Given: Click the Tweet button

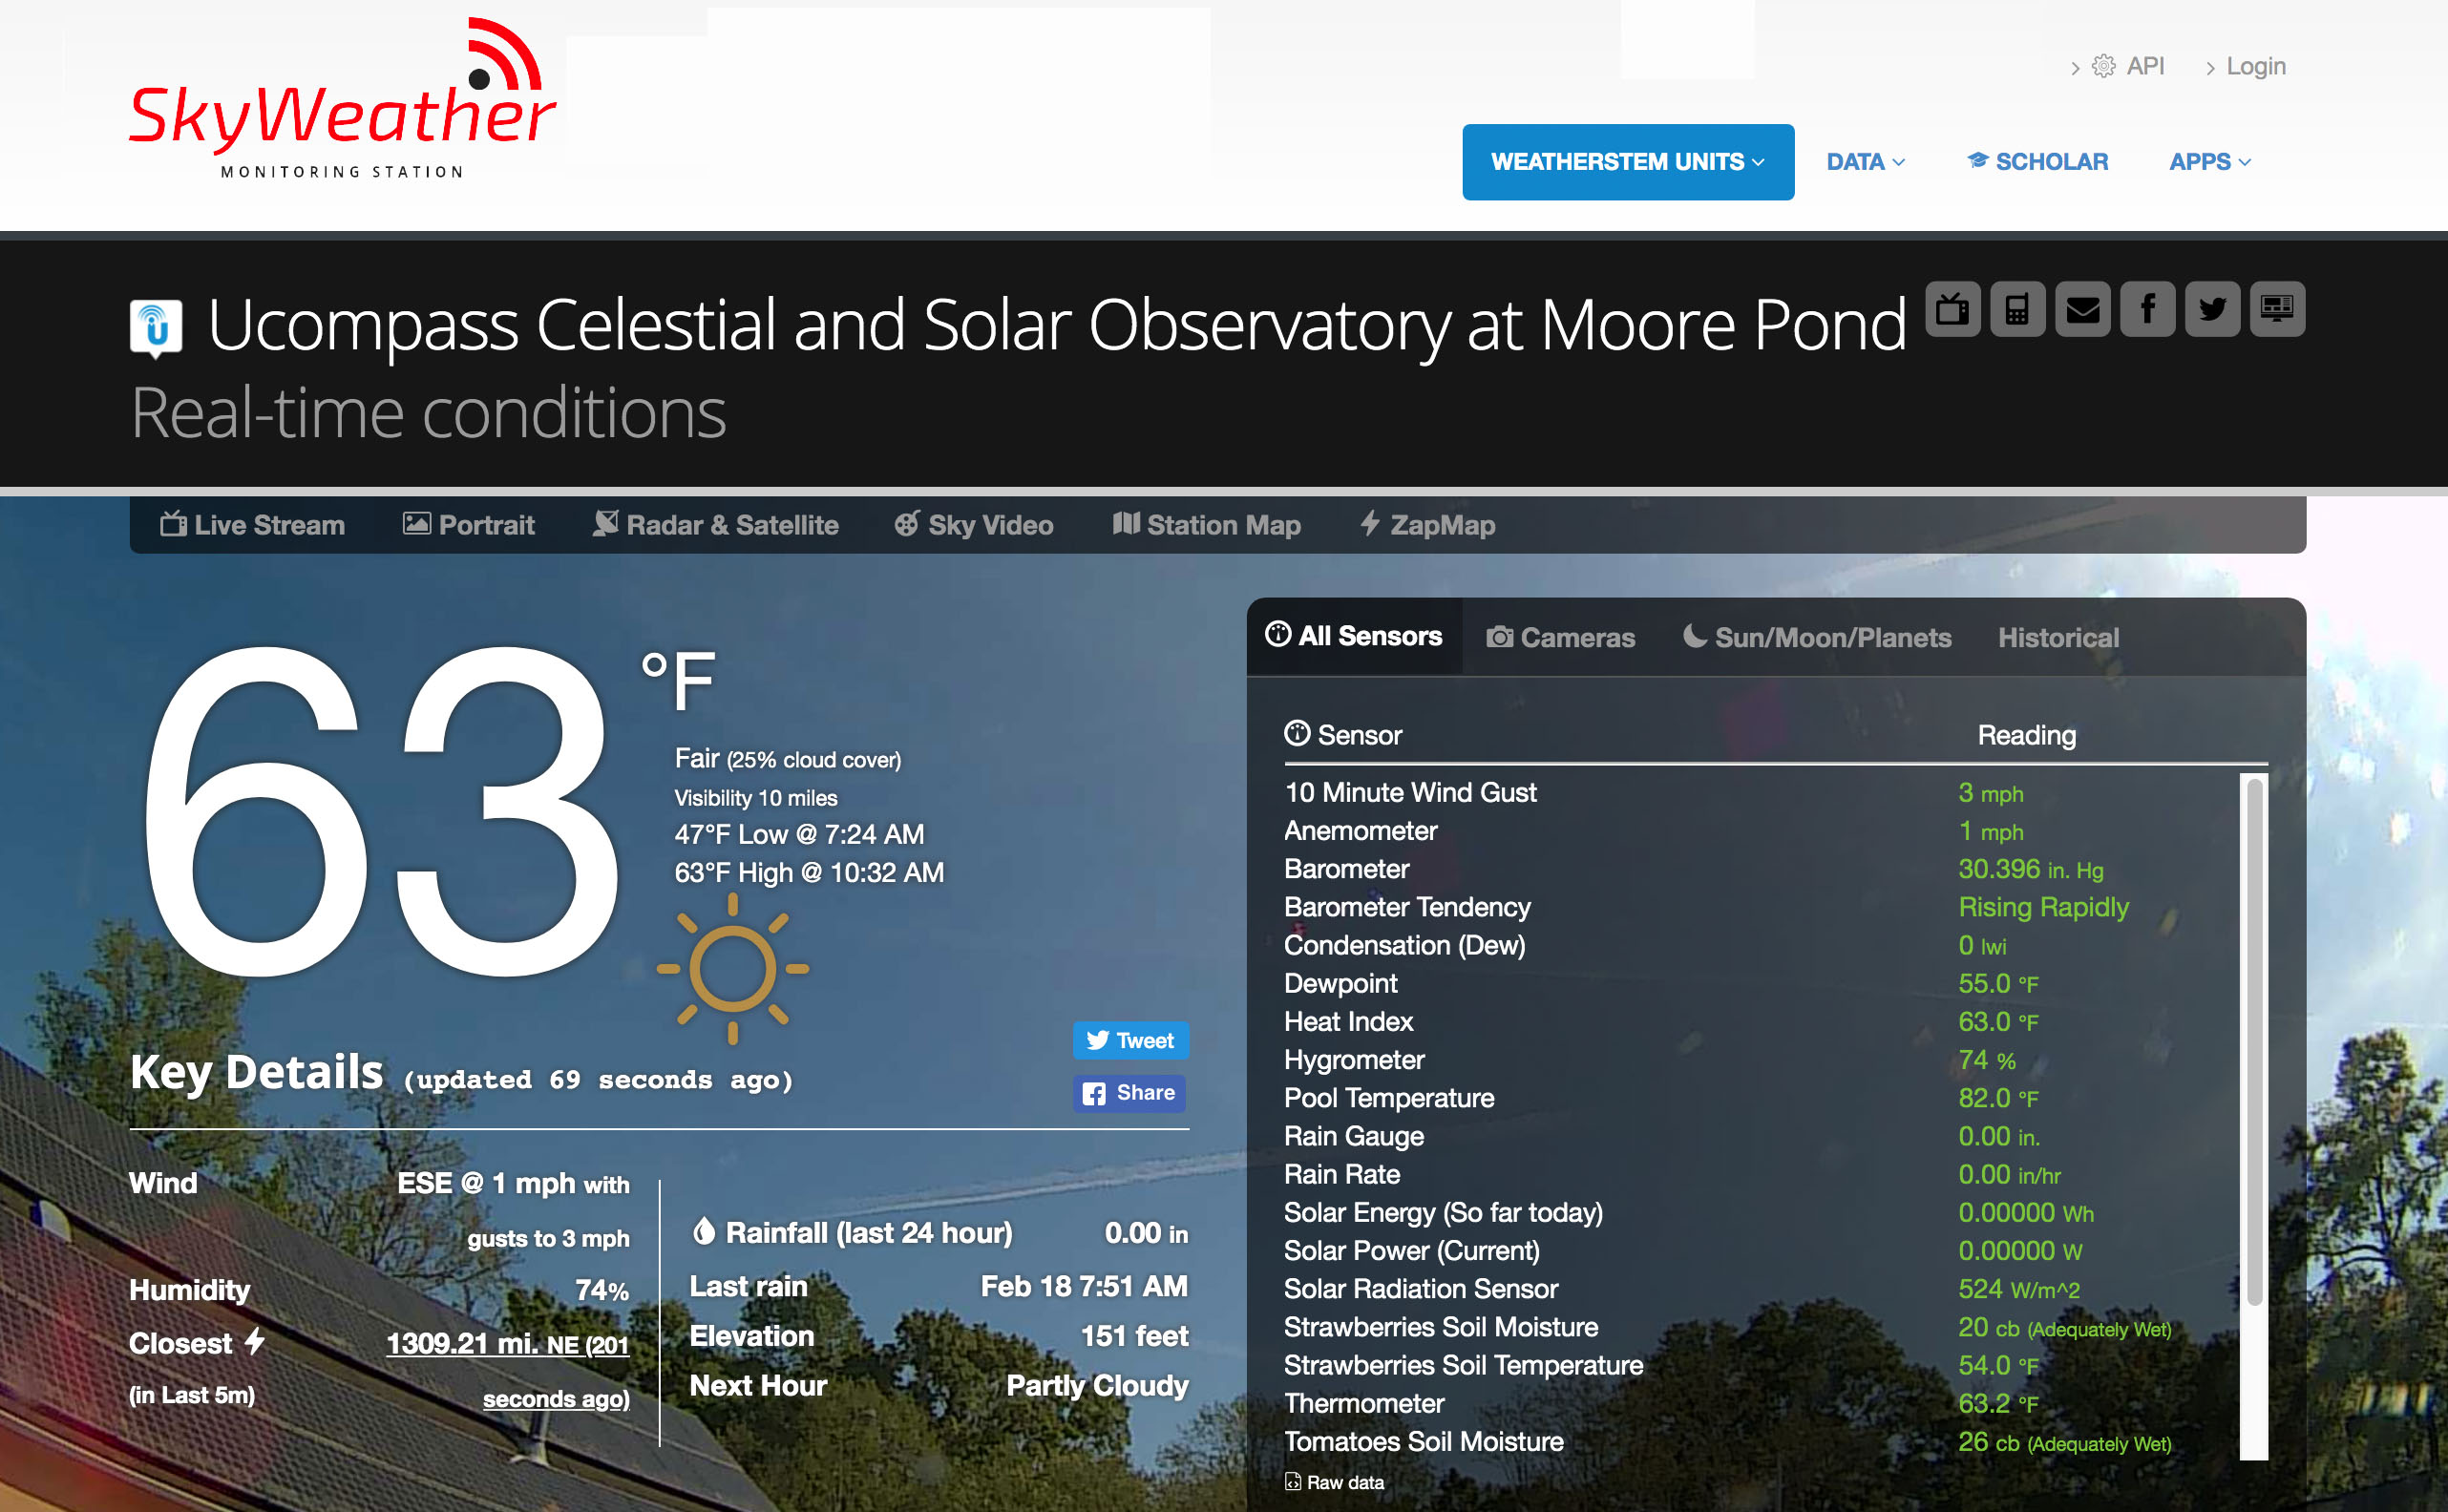Looking at the screenshot, I should click(x=1131, y=1040).
